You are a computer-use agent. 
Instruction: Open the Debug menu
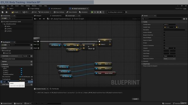click(28, 6)
